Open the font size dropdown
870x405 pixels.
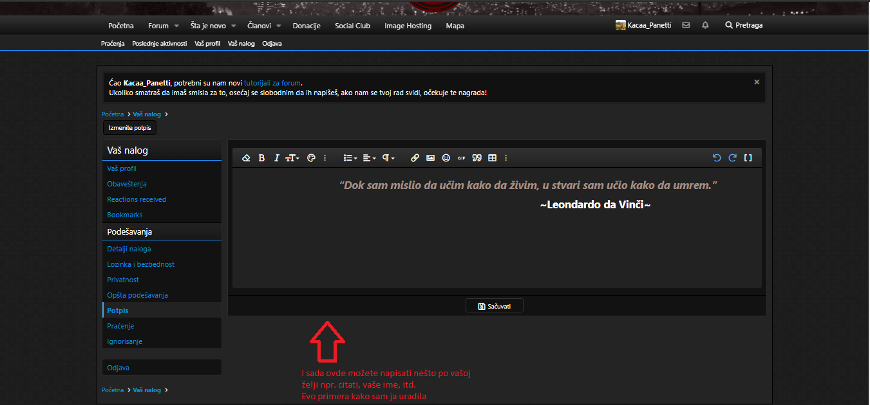pyautogui.click(x=292, y=158)
